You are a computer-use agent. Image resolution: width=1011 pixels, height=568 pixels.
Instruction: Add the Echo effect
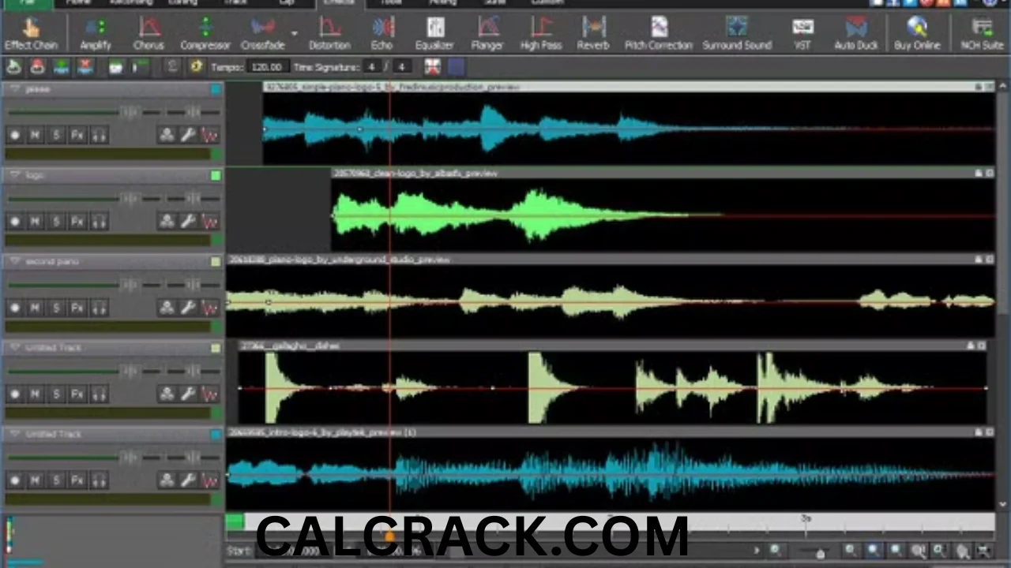click(382, 34)
